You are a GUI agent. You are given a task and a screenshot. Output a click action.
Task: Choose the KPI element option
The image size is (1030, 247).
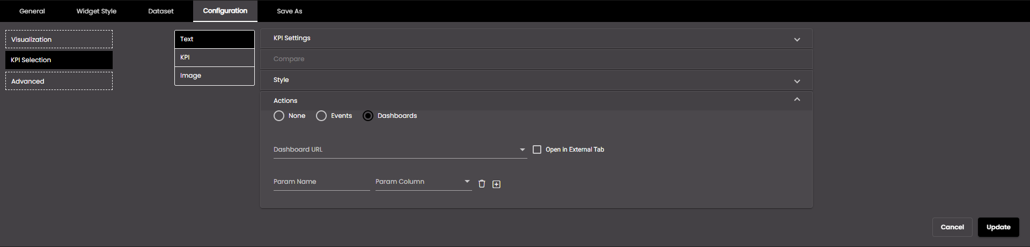tap(215, 57)
